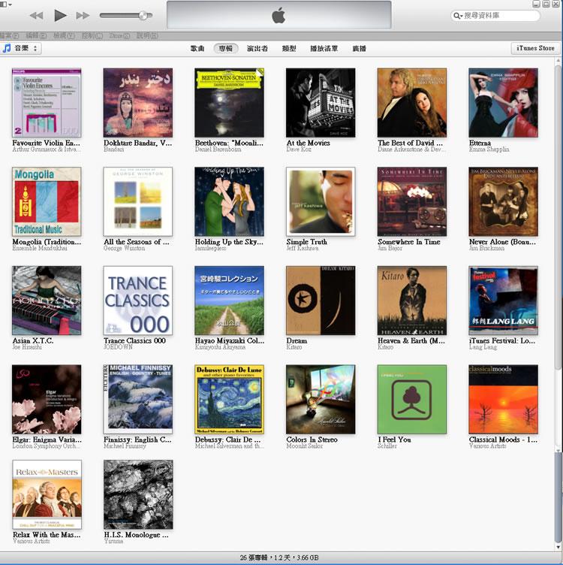Open the Simple Truth album cover
This screenshot has width=563, height=565.
point(321,201)
